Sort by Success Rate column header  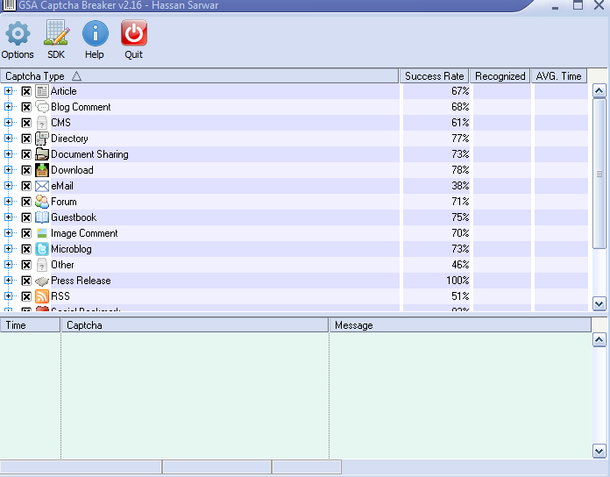434,76
